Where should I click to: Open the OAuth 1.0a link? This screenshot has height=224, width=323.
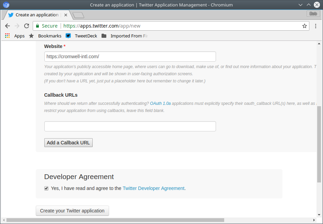click(x=160, y=103)
